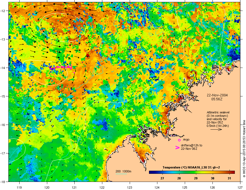Click the cyan isobath line legend sample
The width and height of the screenshot is (246, 190).
121,174
